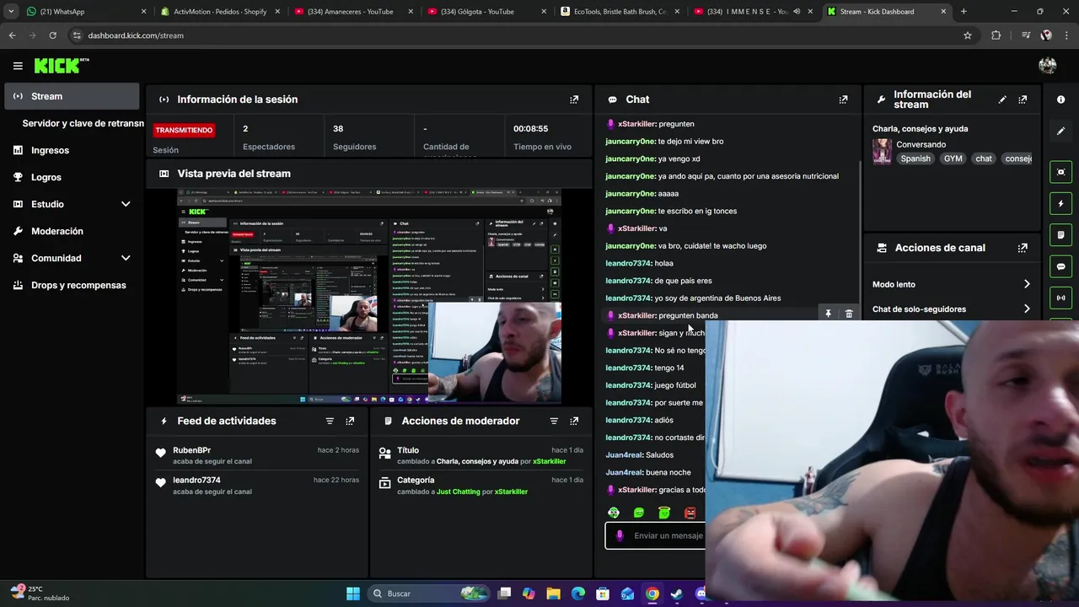Screen dimensions: 1079x607
Task: Open filter options in Feed de actividades
Action: 330,421
